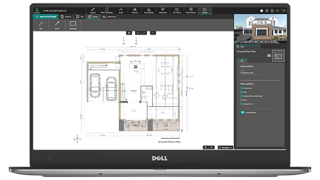Toggle the Area plan option
The height and width of the screenshot is (180, 320).
click(x=242, y=92)
